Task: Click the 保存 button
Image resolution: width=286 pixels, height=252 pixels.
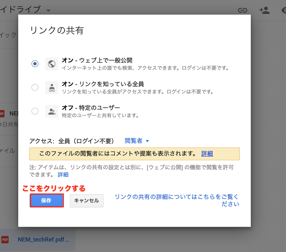Action: tap(47, 201)
